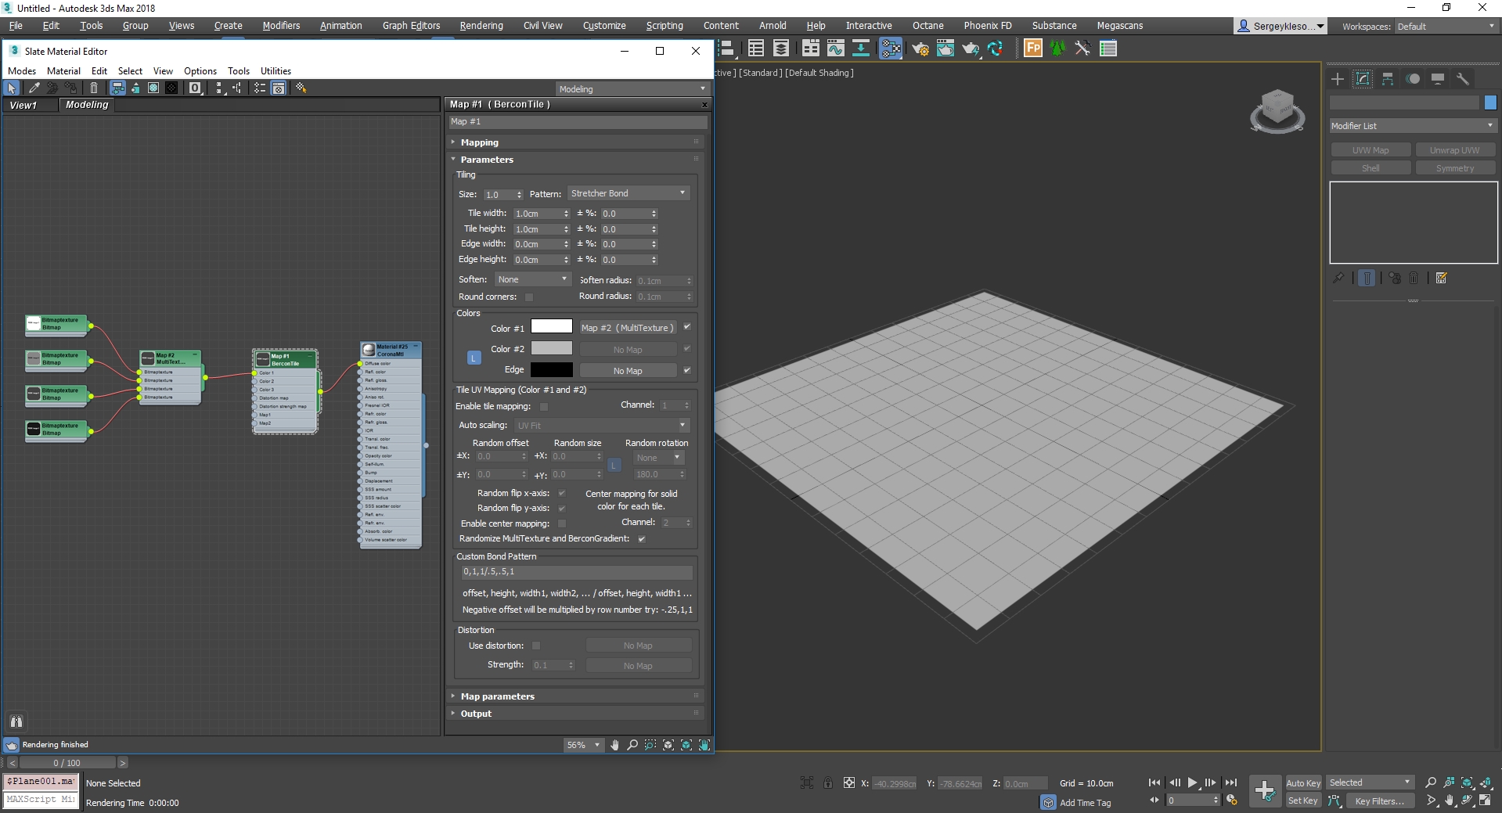Click the UVW Map modifier button
1502x813 pixels.
pos(1371,150)
